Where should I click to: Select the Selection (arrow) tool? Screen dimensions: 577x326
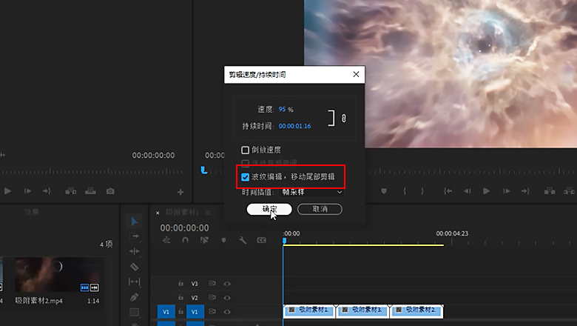(135, 222)
